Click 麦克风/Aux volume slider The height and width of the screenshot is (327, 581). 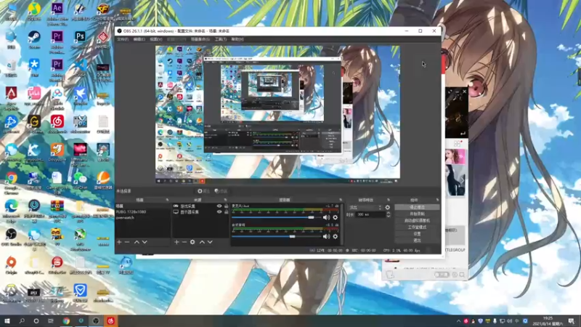click(x=276, y=217)
